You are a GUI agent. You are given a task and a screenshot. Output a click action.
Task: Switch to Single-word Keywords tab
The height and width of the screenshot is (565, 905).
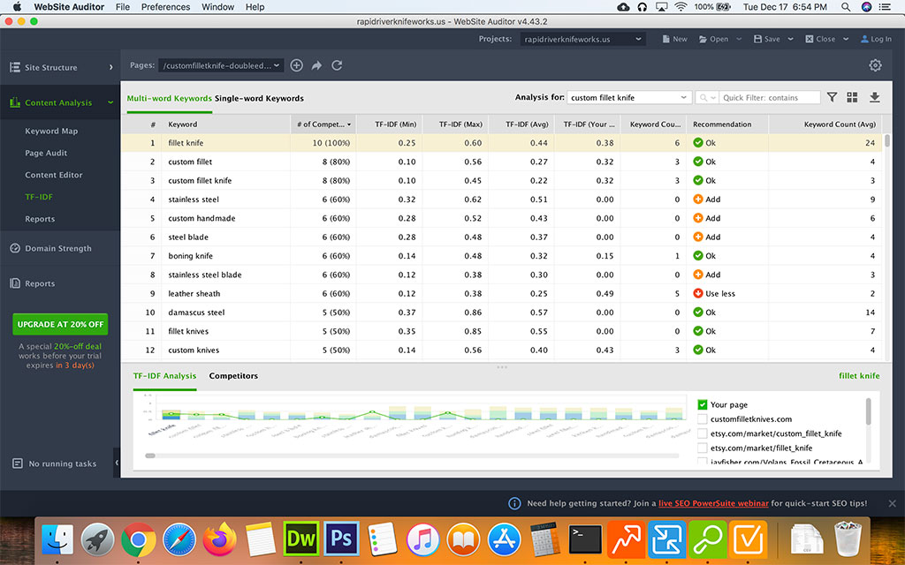click(259, 98)
